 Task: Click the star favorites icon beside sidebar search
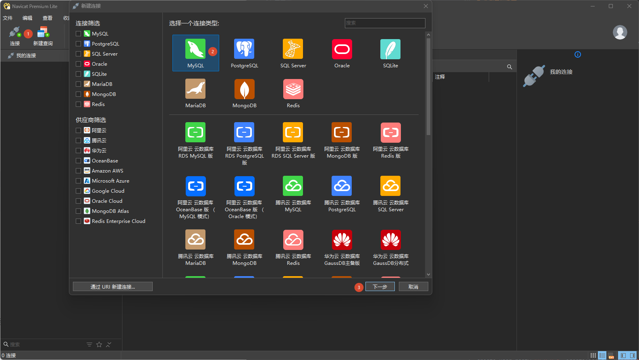click(99, 345)
